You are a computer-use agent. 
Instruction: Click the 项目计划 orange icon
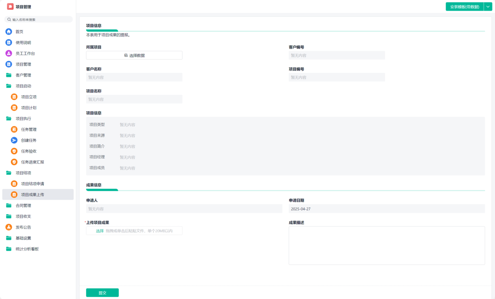[x=14, y=108]
